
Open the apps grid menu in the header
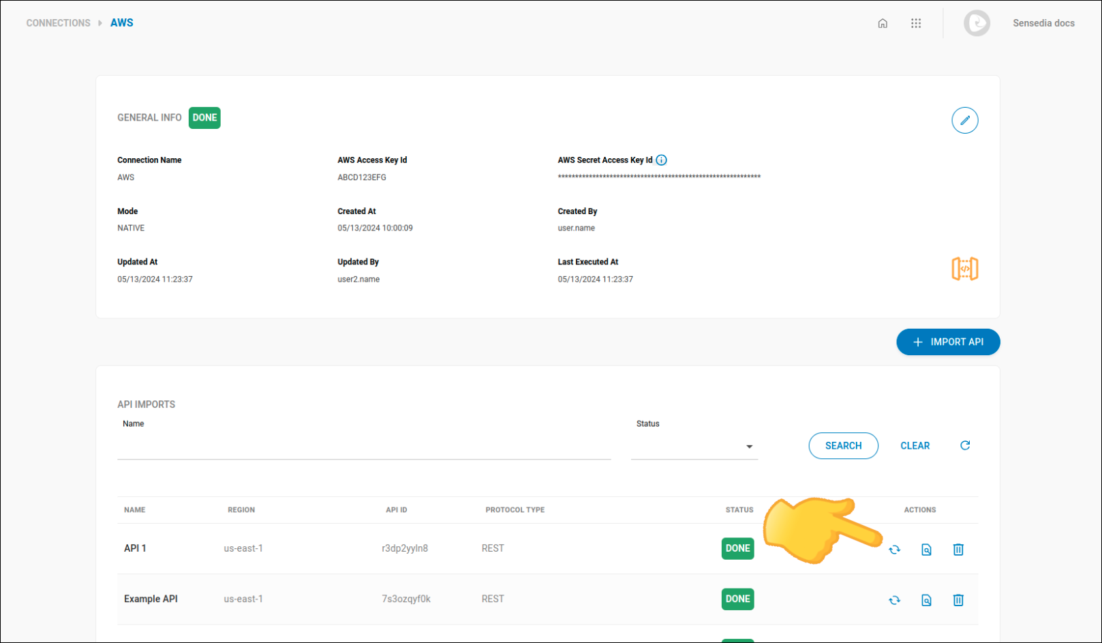point(916,23)
